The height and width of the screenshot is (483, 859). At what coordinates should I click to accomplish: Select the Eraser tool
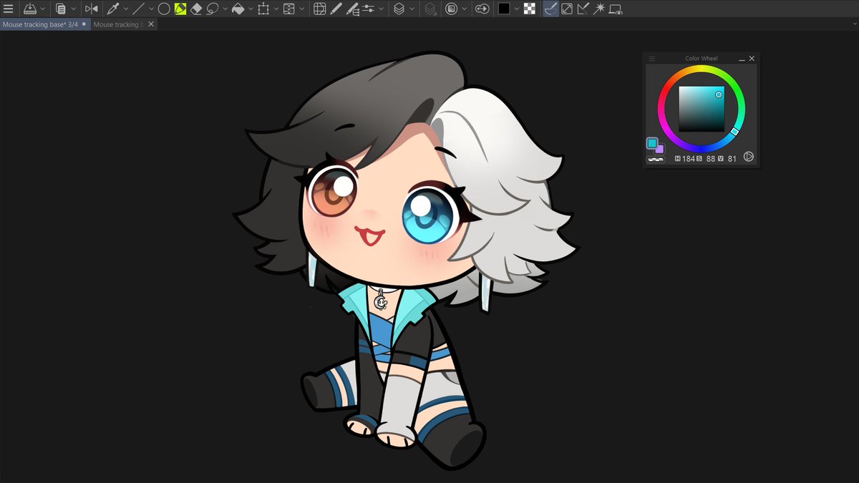[196, 8]
